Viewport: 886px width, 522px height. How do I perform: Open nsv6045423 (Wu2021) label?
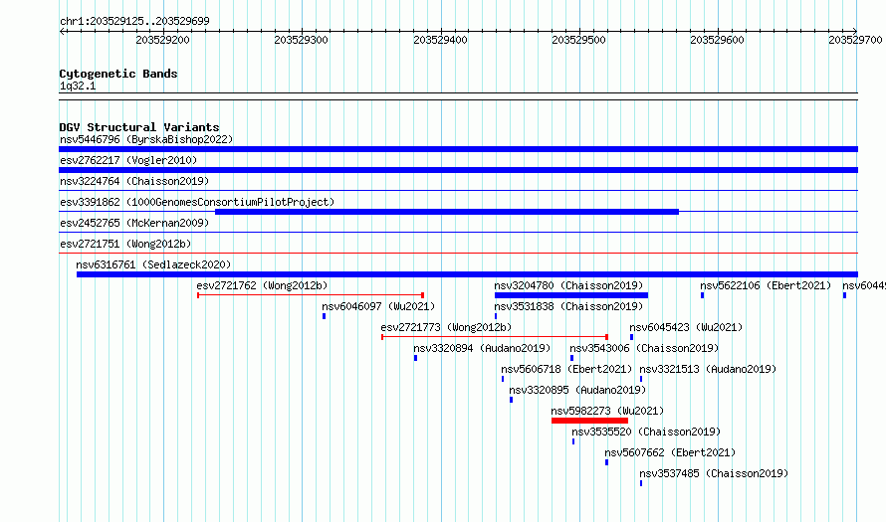pyautogui.click(x=686, y=327)
